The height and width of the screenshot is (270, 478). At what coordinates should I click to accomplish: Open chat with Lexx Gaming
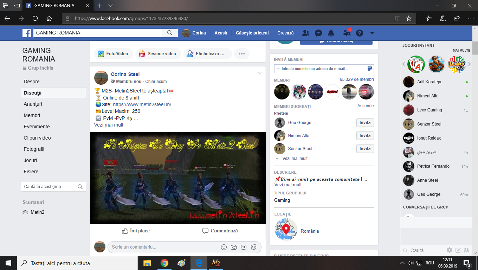pyautogui.click(x=436, y=110)
